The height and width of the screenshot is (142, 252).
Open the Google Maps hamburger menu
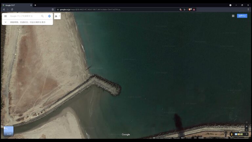pyautogui.click(x=6, y=16)
